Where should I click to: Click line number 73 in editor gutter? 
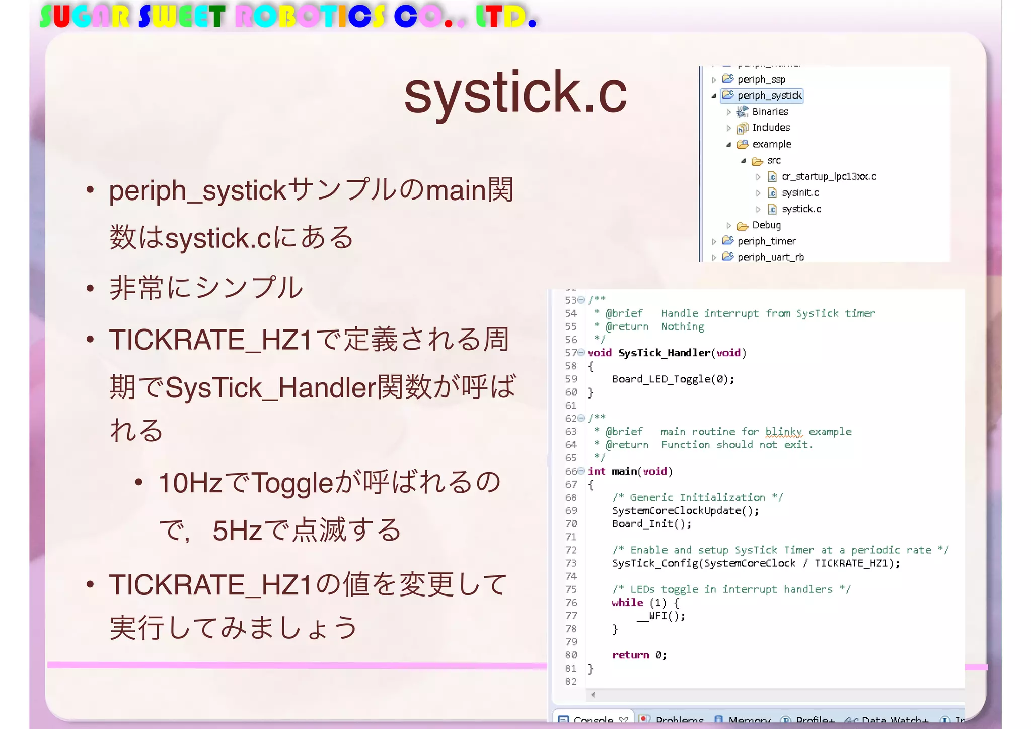click(x=571, y=563)
